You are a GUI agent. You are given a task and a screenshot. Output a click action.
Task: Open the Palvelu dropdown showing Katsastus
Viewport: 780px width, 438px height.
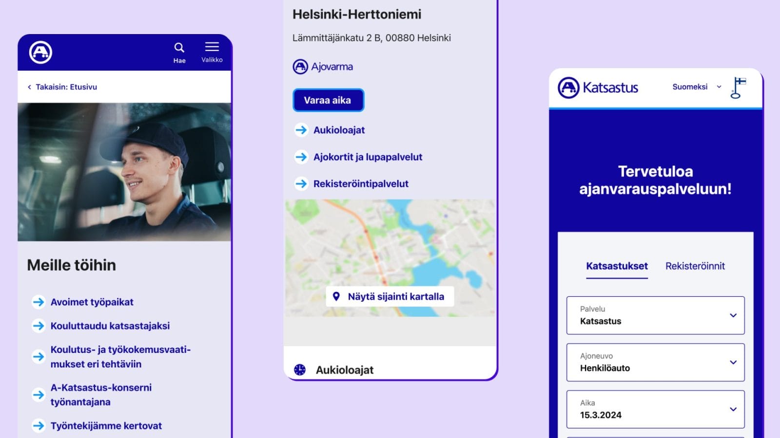pyautogui.click(x=655, y=315)
